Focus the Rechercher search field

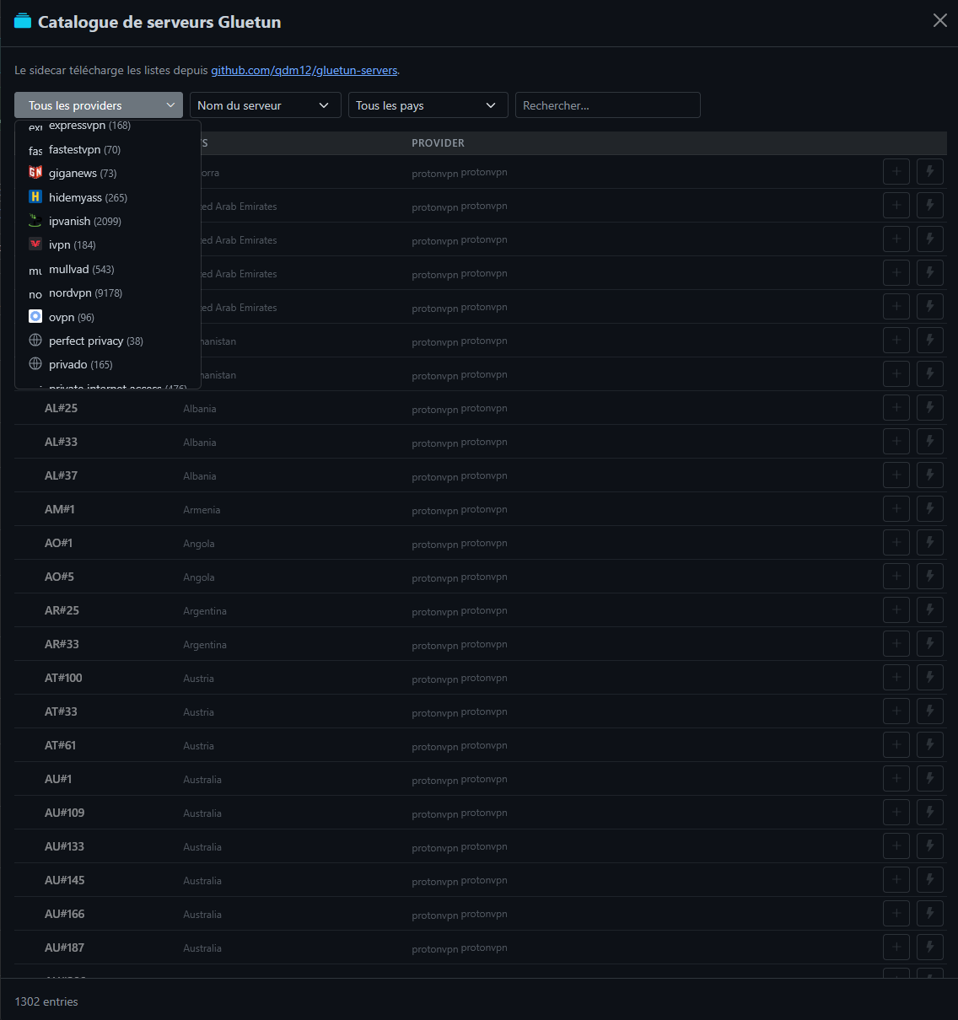pyautogui.click(x=608, y=105)
